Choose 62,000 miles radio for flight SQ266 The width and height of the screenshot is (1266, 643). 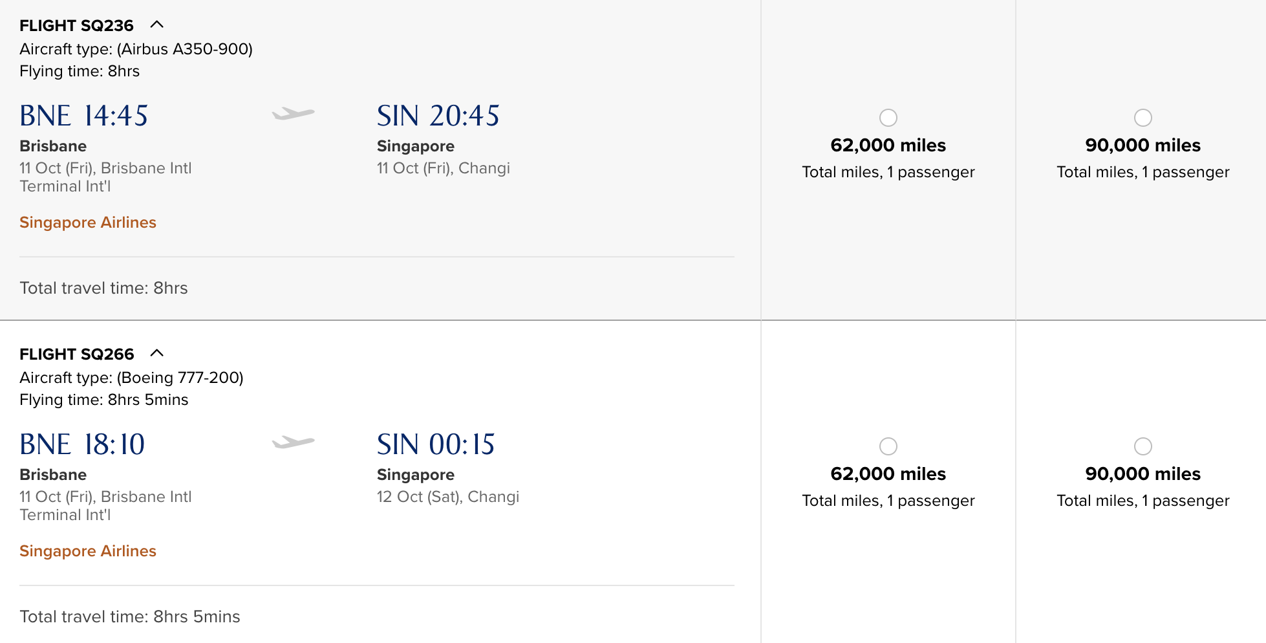coord(888,446)
